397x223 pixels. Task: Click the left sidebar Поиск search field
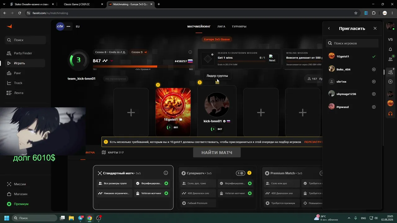point(25,40)
